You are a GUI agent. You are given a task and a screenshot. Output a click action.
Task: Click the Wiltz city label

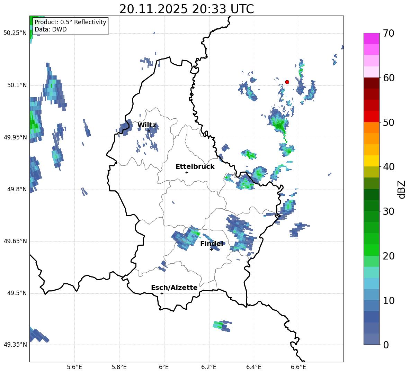(147, 125)
